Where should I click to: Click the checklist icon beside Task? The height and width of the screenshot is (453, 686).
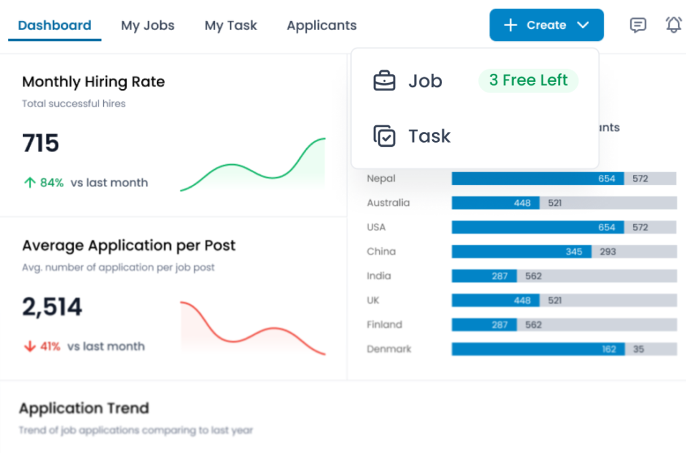[x=384, y=136]
